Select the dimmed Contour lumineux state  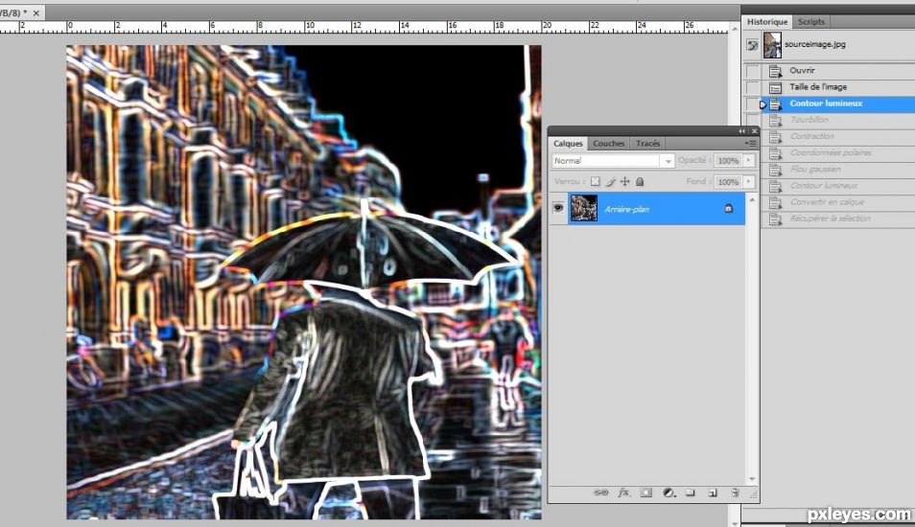(838, 186)
